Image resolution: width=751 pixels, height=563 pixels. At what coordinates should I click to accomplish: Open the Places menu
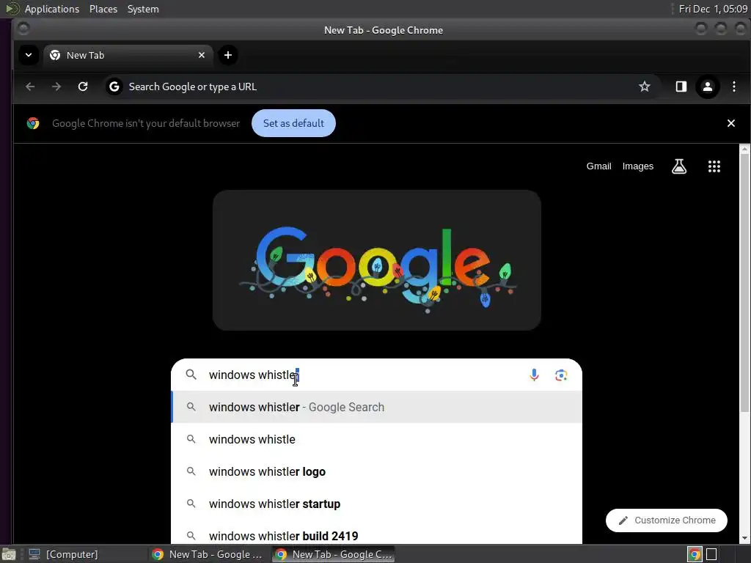click(x=103, y=9)
